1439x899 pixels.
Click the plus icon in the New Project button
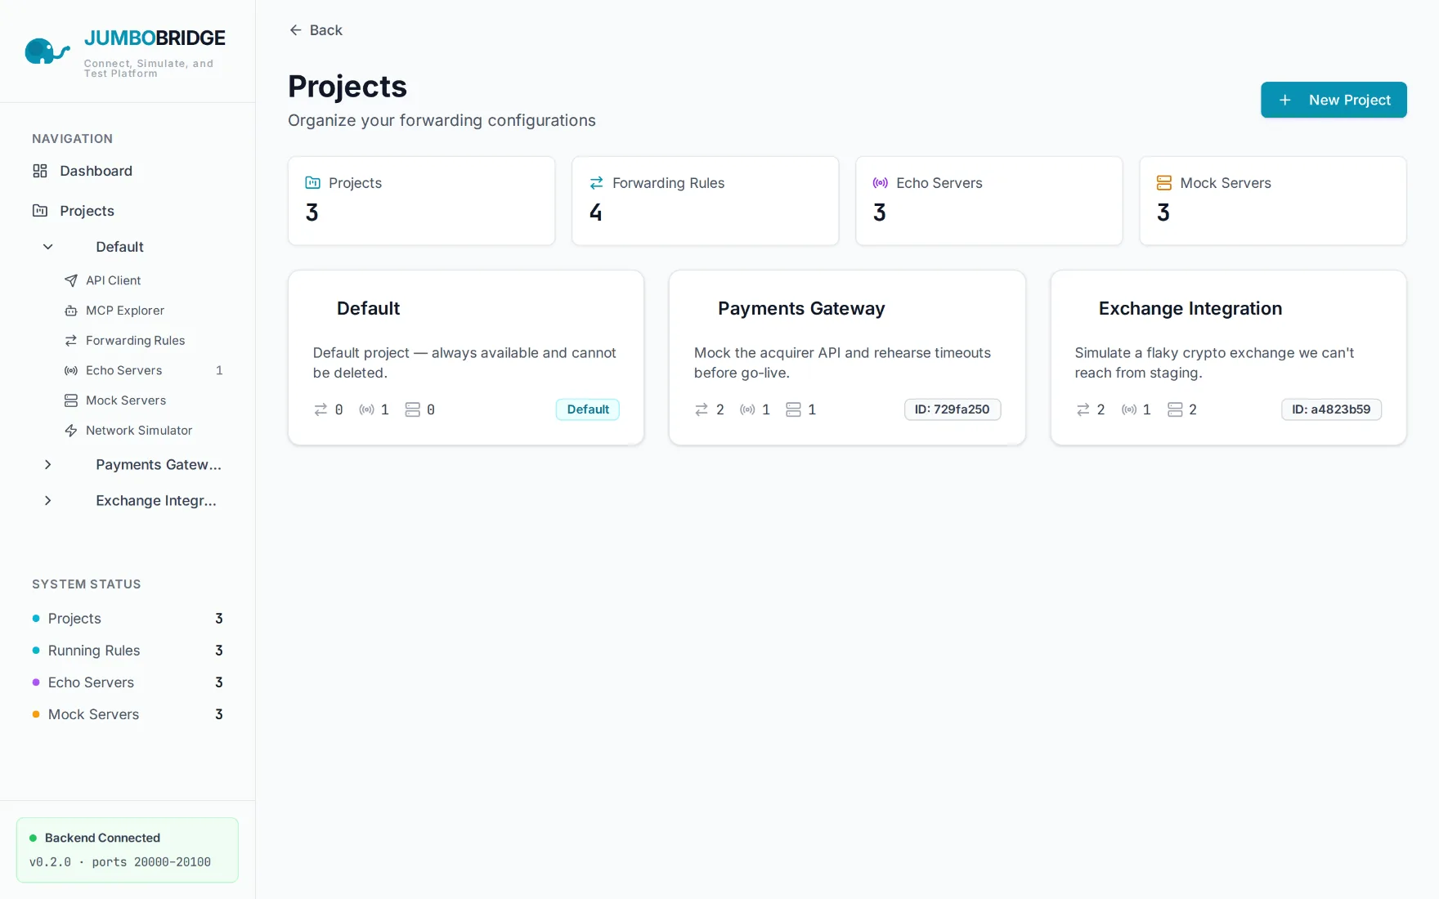coord(1285,100)
